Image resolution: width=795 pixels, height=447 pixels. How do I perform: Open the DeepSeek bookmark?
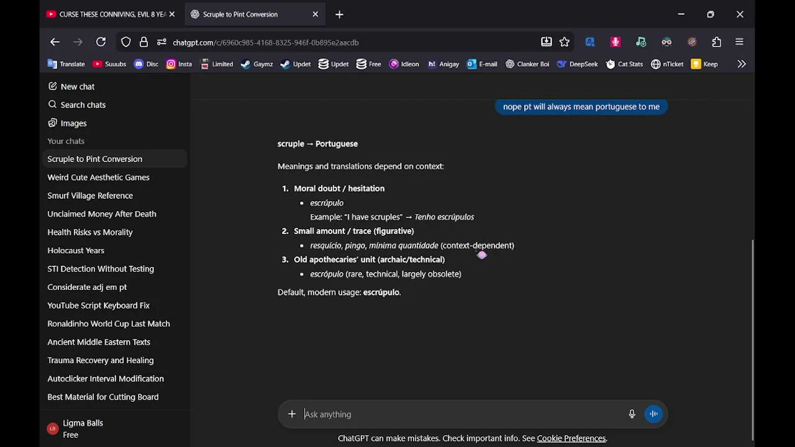click(x=578, y=64)
